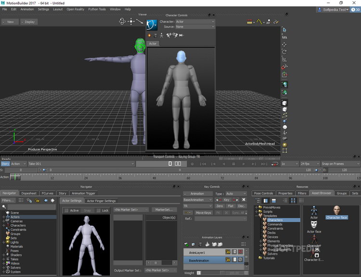Screen dimensions: 361x277
Task: Click the trash icon in Animation Layers
Action: pyautogui.click(x=200, y=244)
